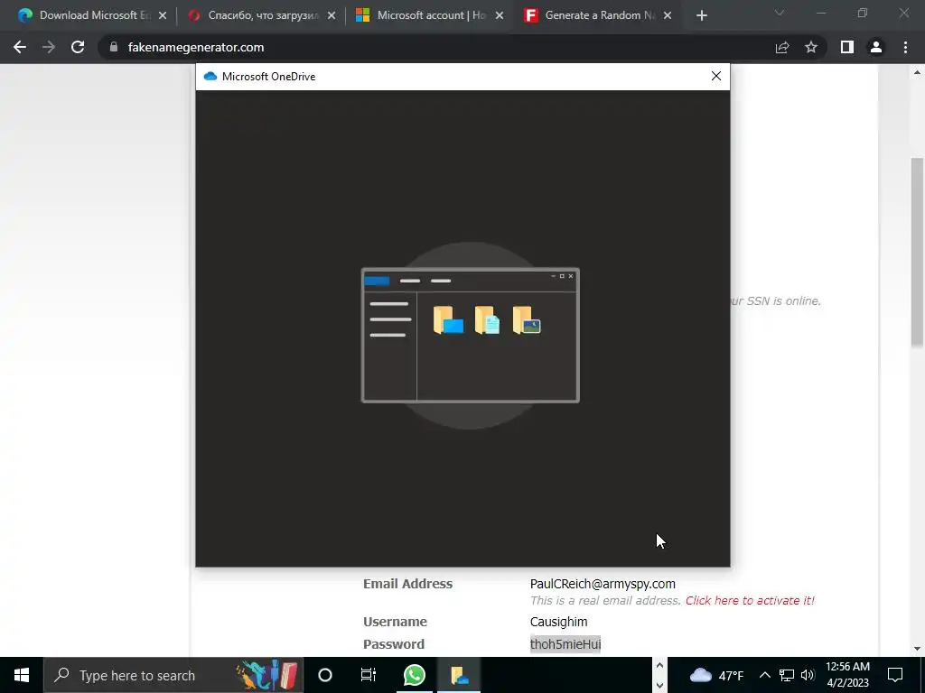Click the page vertical scrollbar thumb
Screen dimensions: 925x693
pos(917,252)
